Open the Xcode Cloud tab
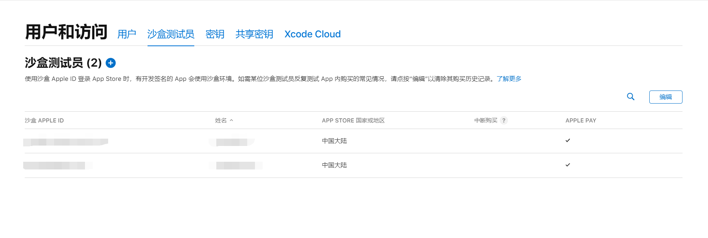 [312, 34]
